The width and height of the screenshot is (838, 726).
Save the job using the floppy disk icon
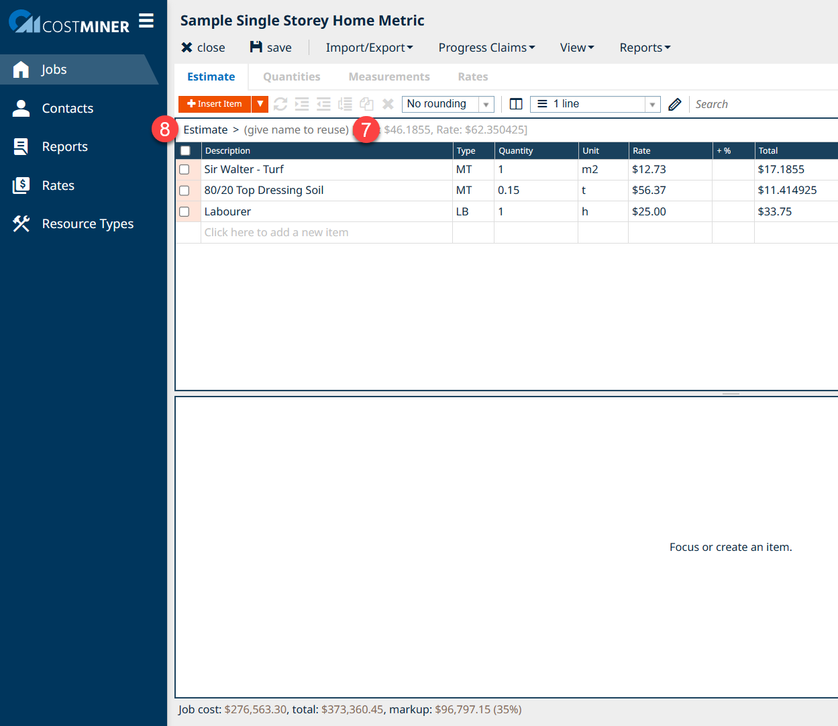(x=270, y=48)
